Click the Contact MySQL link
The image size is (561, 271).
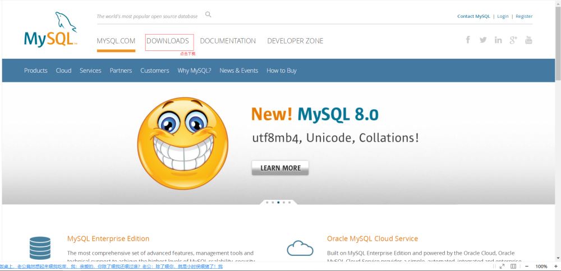473,16
